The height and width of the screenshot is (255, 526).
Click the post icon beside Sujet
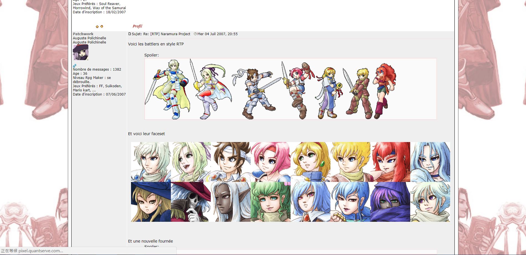[x=130, y=34]
